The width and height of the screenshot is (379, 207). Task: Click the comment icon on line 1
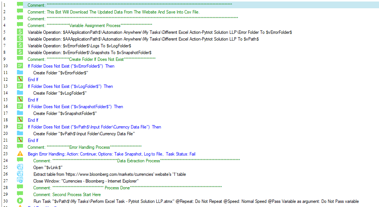click(20, 5)
